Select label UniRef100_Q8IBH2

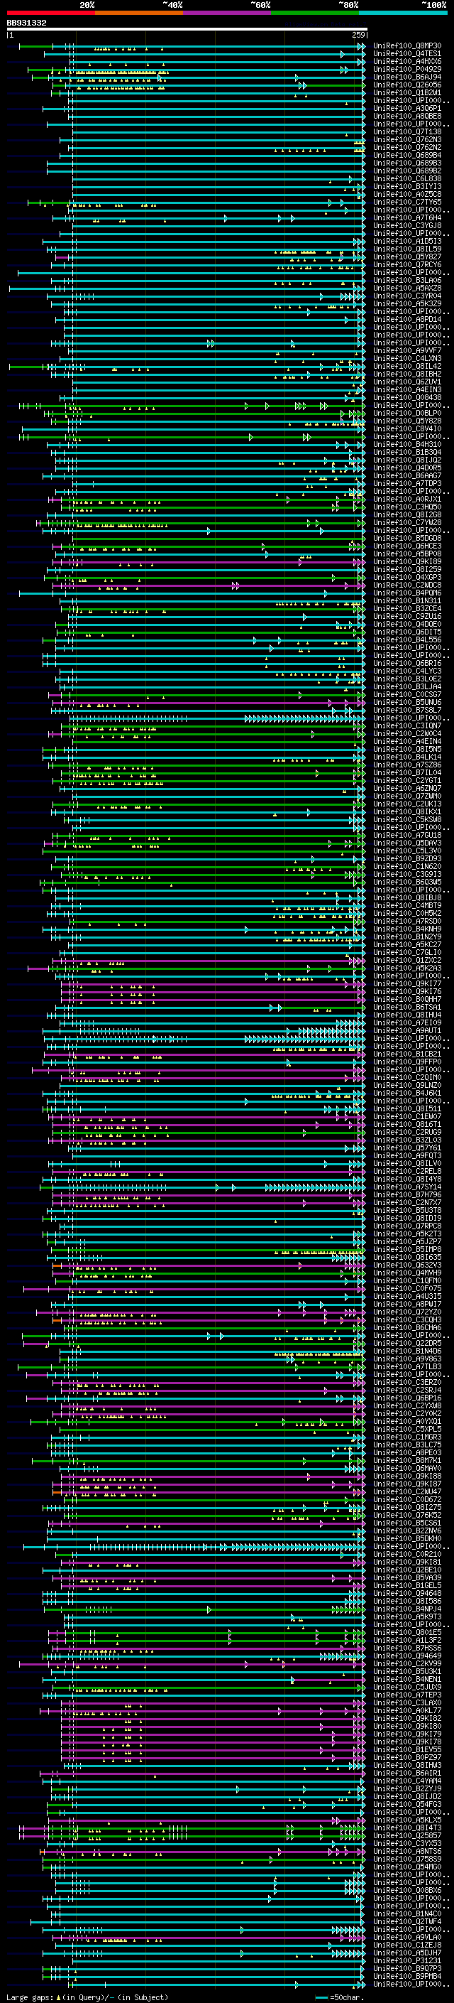pyautogui.click(x=407, y=374)
